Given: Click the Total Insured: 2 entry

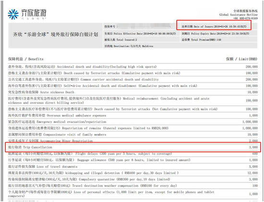Looking at the screenshot, I should click(x=120, y=40).
